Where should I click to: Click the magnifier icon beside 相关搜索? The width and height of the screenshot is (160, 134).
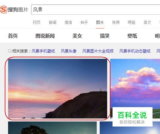coord(10,51)
